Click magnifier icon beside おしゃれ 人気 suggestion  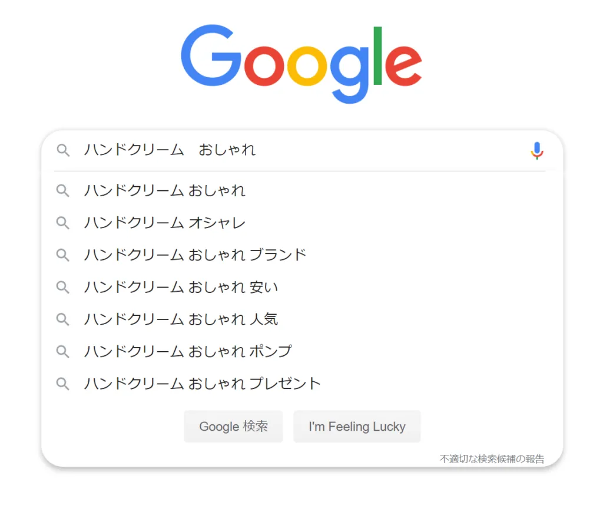62,319
